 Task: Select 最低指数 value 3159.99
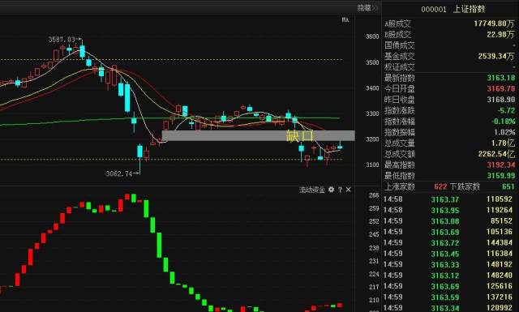click(x=501, y=176)
